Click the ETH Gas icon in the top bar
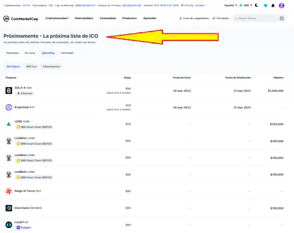 [x=182, y=5]
